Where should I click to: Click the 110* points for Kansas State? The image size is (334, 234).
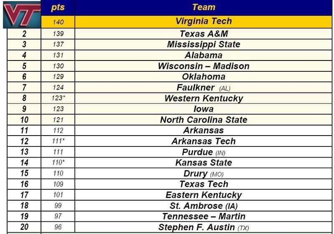[x=58, y=163]
